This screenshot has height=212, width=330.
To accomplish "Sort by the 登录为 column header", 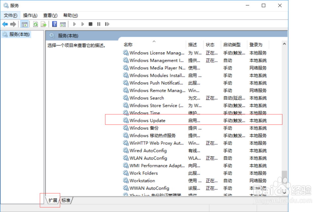I will (258, 45).
